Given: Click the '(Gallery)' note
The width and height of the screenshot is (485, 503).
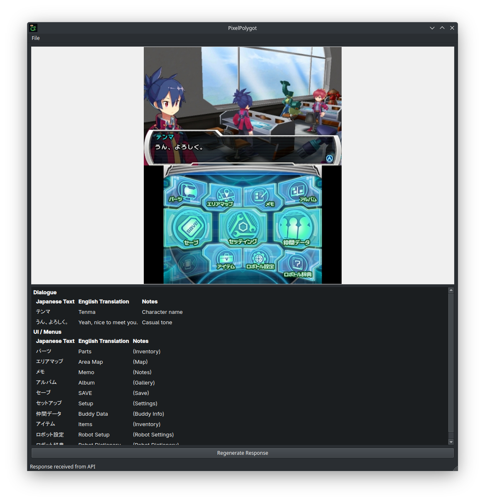Looking at the screenshot, I should point(144,383).
